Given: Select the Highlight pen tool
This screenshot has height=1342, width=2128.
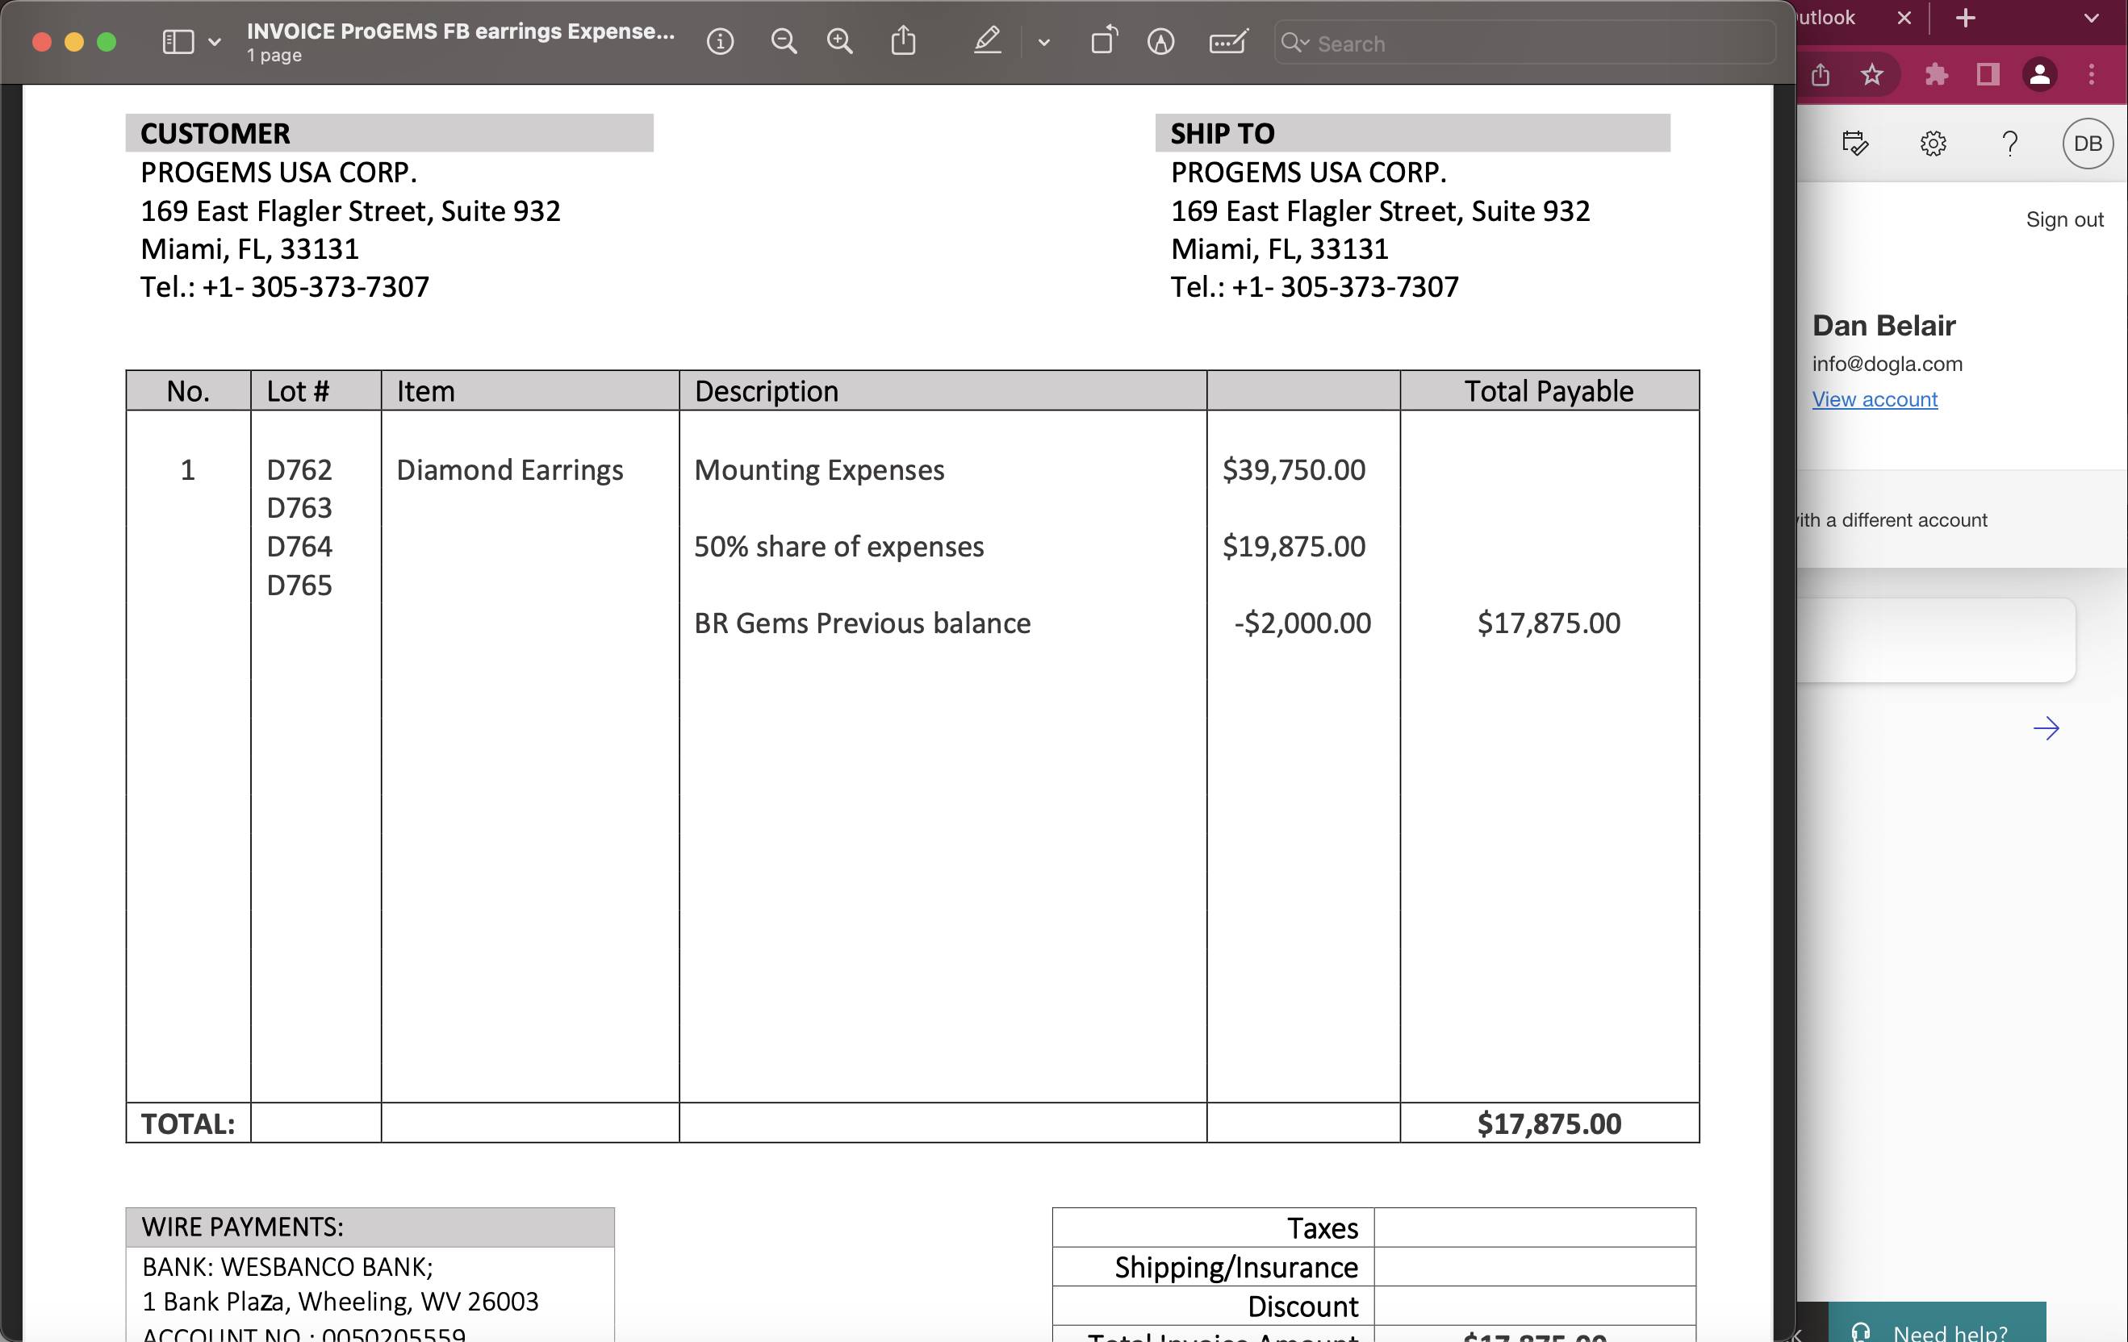Looking at the screenshot, I should point(986,41).
